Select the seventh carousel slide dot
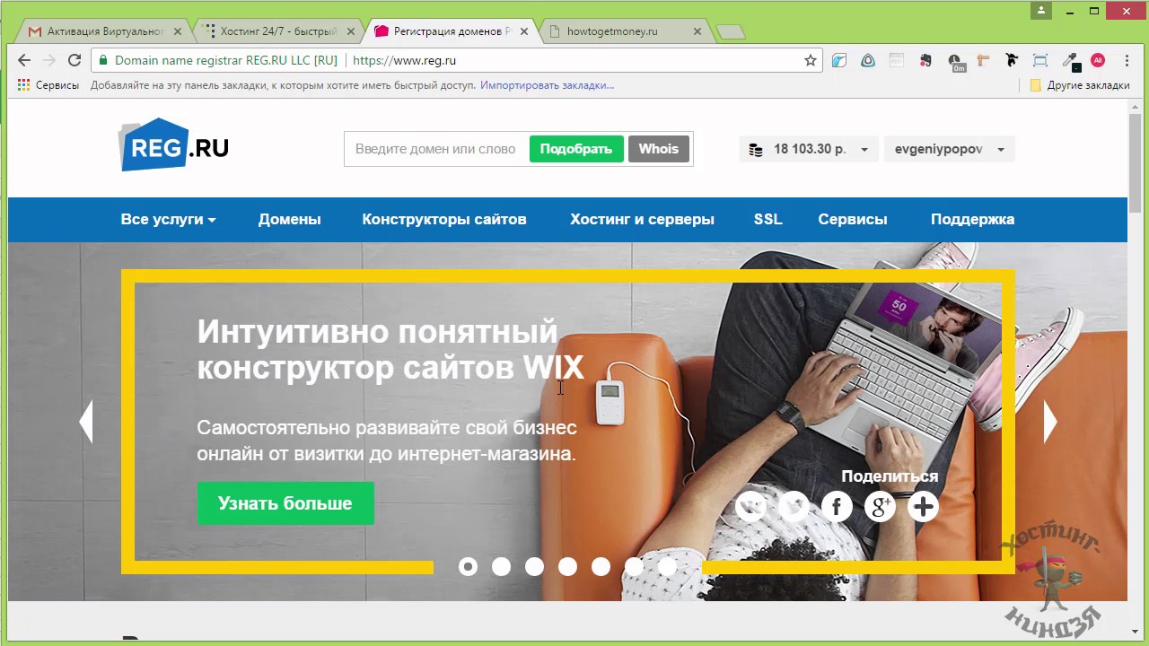The width and height of the screenshot is (1149, 646). point(667,566)
